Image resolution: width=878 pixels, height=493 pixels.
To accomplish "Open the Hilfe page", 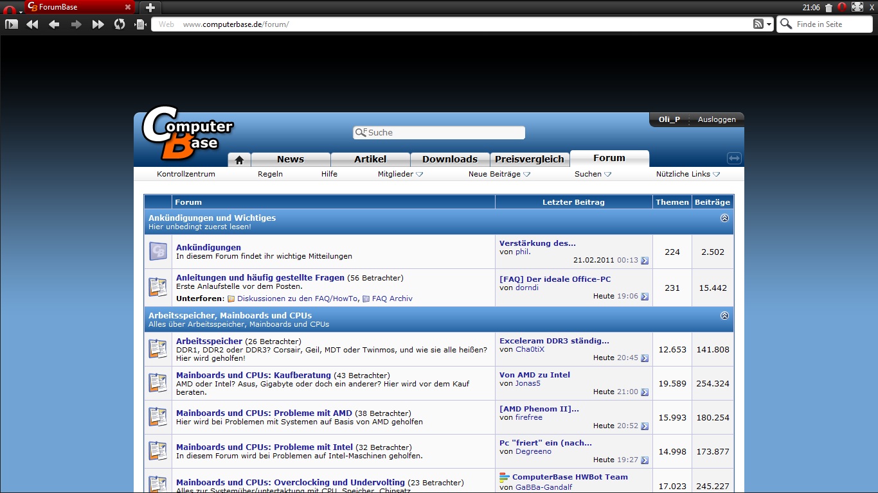I will [x=329, y=174].
